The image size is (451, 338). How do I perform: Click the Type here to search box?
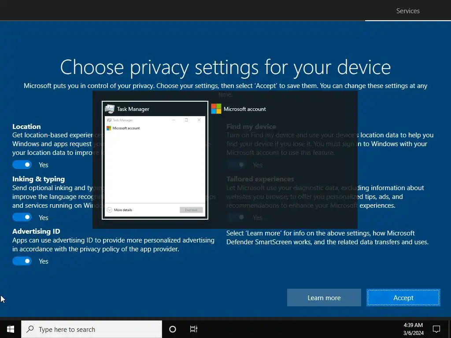92,329
